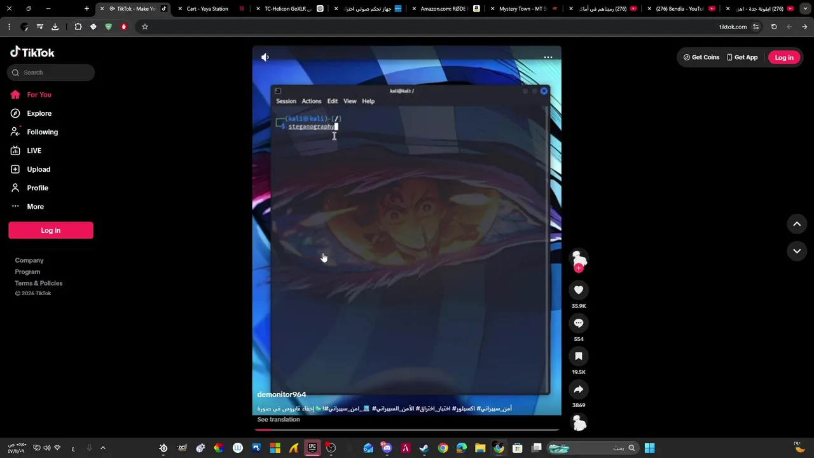Open the tab list dropdown arrow
The image size is (814, 458).
tap(805, 9)
